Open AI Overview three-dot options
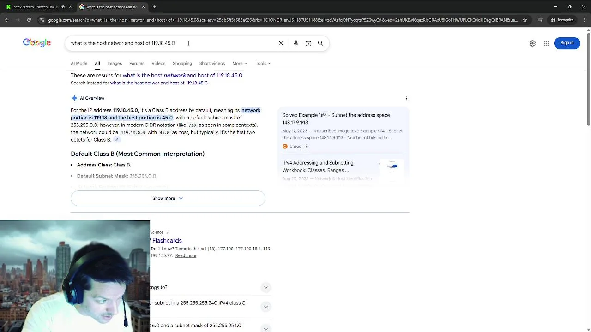591x332 pixels. [x=406, y=98]
